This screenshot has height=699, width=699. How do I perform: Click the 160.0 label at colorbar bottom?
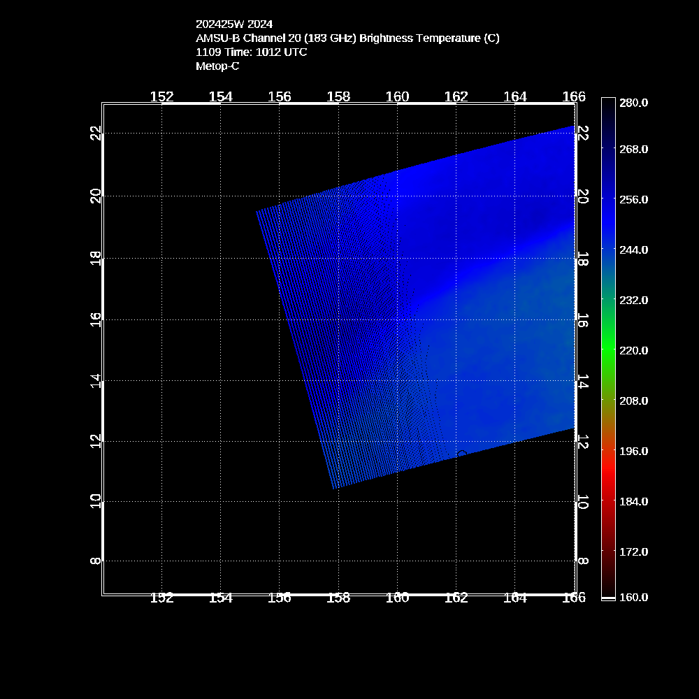point(633,597)
